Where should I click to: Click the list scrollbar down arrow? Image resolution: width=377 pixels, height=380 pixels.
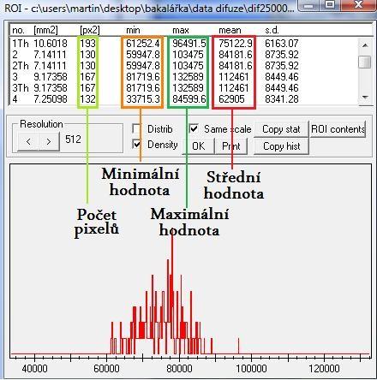point(365,98)
